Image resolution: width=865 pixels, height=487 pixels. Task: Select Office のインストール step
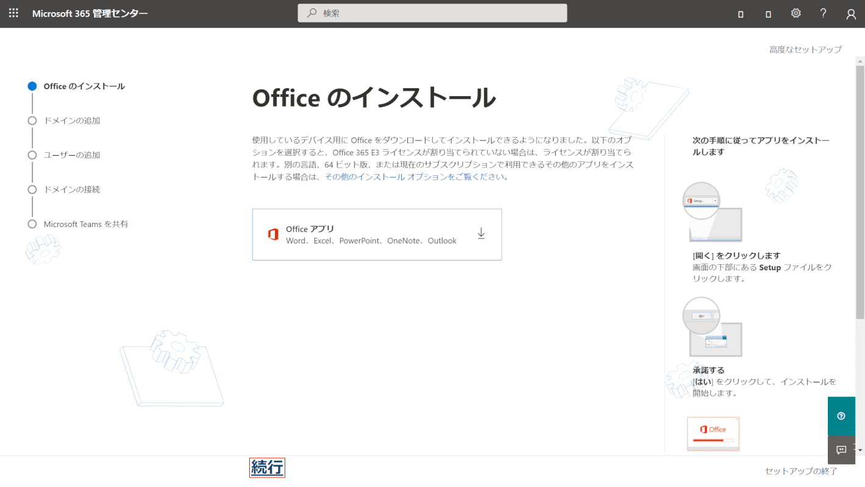[x=84, y=86]
